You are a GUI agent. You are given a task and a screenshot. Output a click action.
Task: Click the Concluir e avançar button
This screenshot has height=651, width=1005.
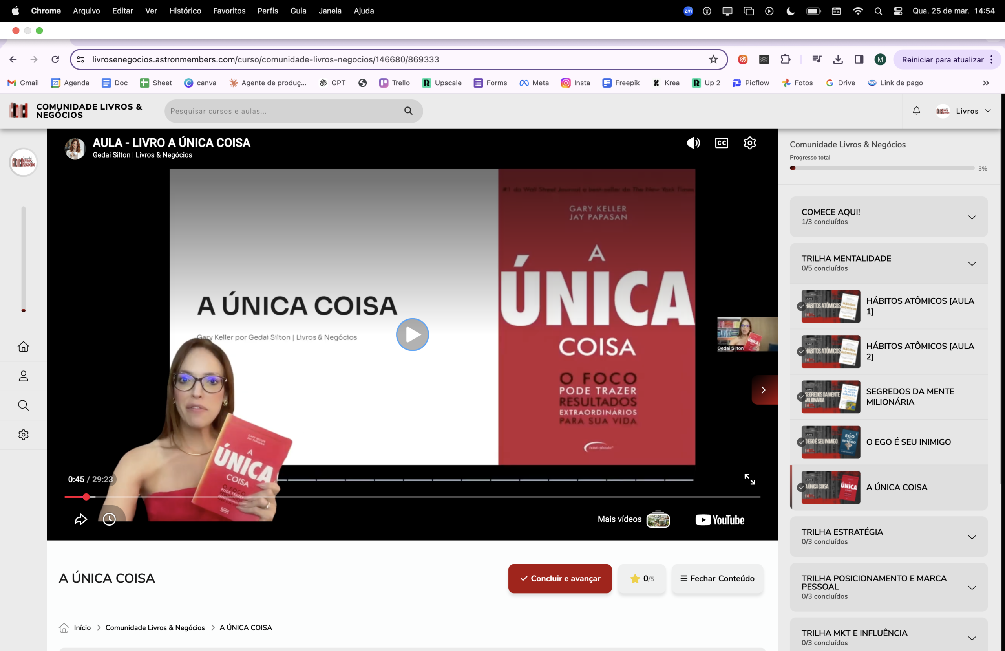559,578
